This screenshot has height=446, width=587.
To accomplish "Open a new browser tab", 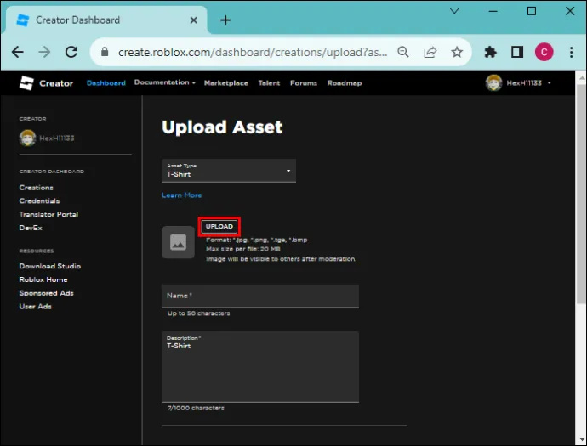I will (x=225, y=20).
